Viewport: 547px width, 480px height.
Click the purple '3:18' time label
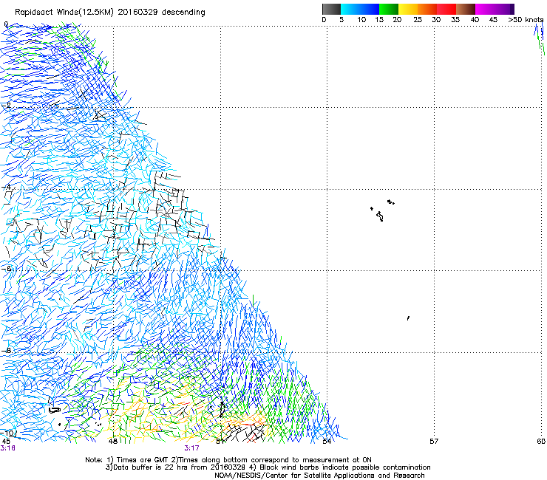(x=7, y=448)
